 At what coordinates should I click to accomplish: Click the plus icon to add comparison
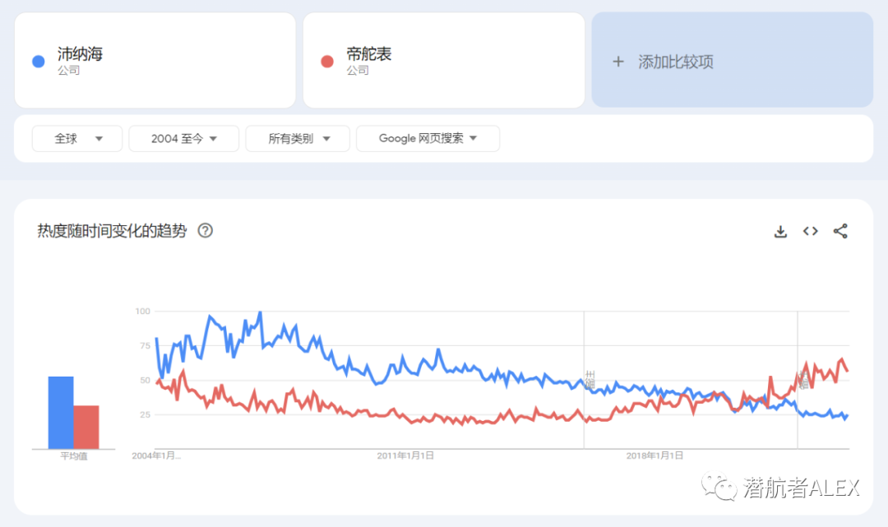[618, 62]
